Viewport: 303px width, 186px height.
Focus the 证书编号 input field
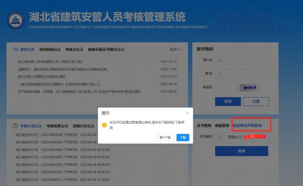(x=242, y=137)
